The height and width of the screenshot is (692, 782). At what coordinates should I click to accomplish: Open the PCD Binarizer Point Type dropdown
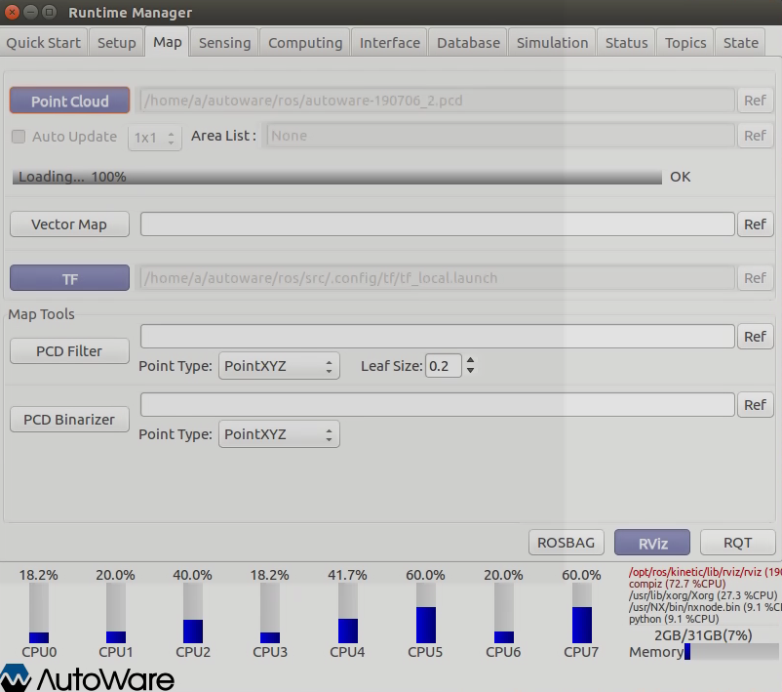click(x=279, y=434)
